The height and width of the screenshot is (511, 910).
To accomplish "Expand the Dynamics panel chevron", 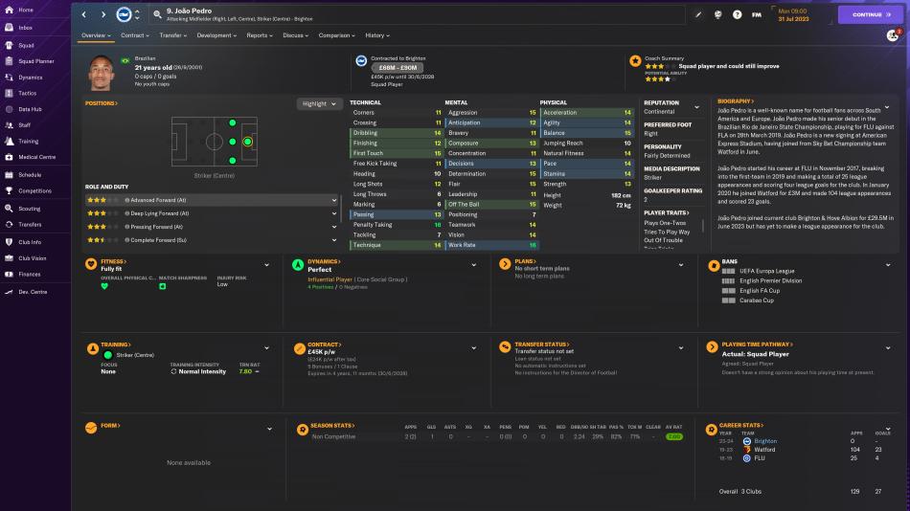I will (x=474, y=265).
